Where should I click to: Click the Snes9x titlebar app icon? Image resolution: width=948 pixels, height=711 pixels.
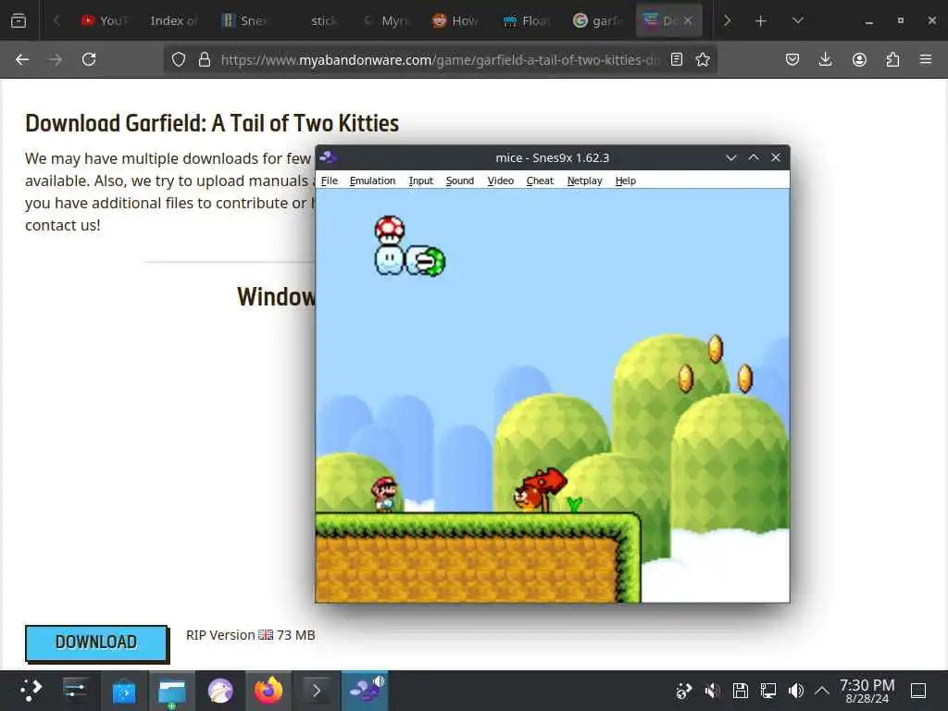[329, 157]
